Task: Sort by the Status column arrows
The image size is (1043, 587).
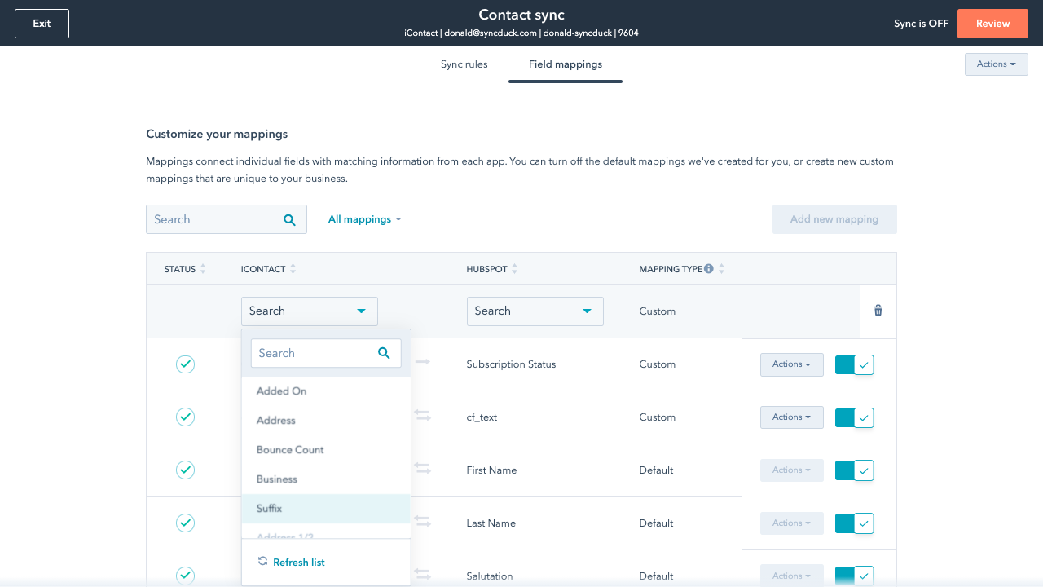Action: 203,269
